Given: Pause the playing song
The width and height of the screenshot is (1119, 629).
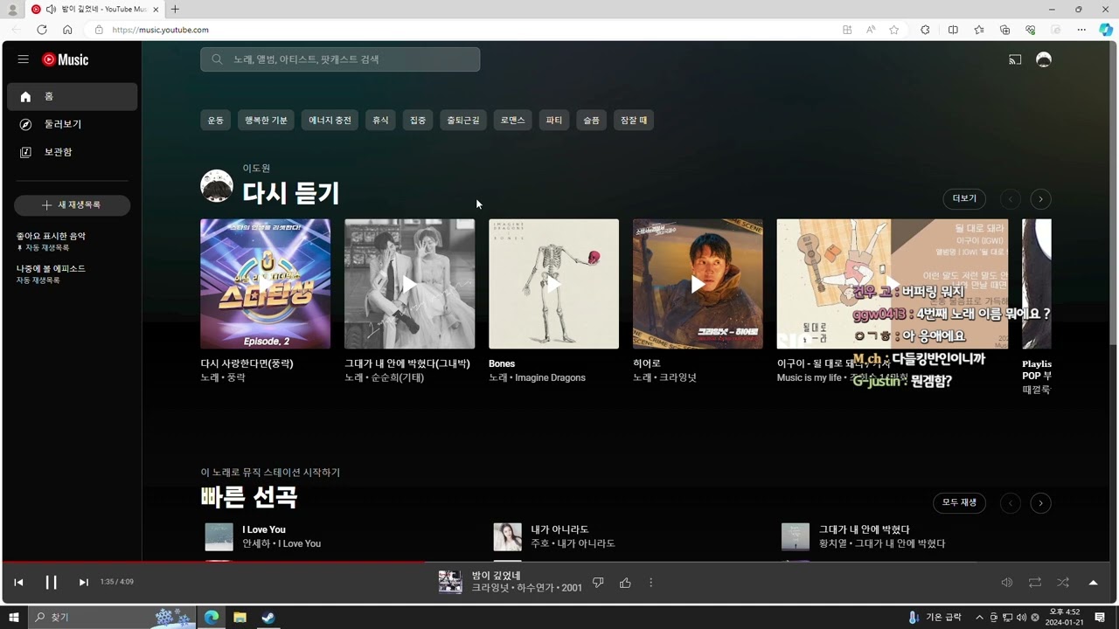Looking at the screenshot, I should [x=51, y=583].
